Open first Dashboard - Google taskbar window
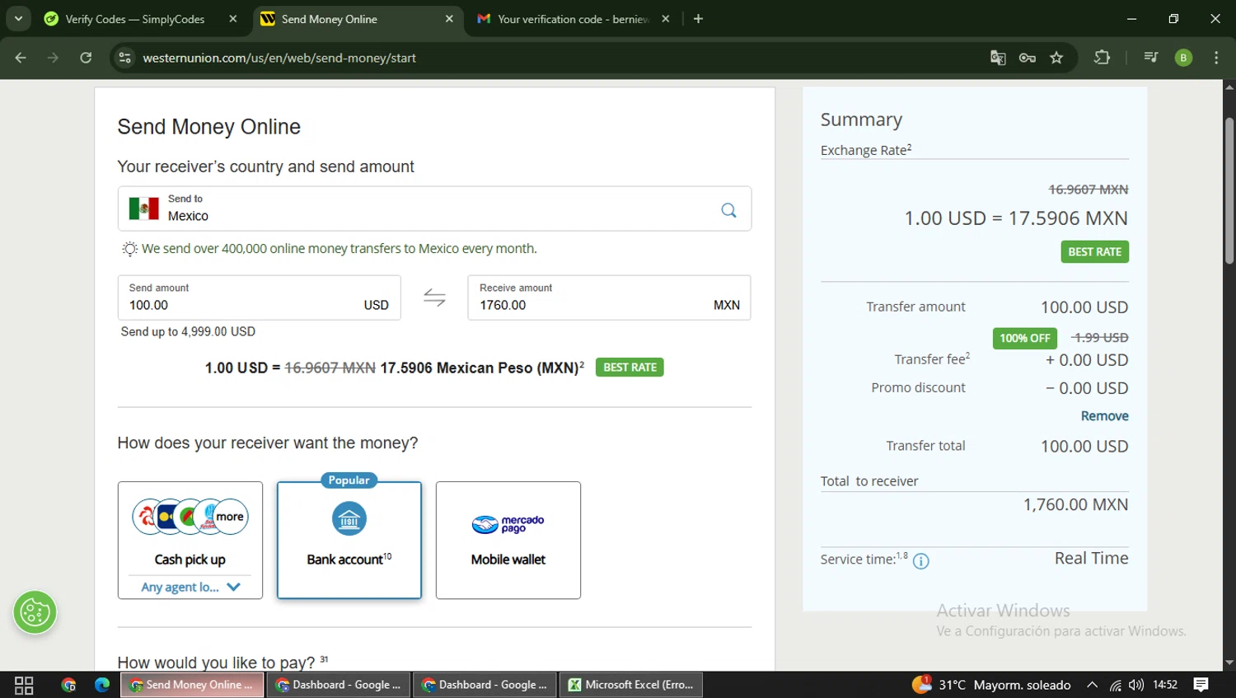The width and height of the screenshot is (1236, 698). click(339, 685)
